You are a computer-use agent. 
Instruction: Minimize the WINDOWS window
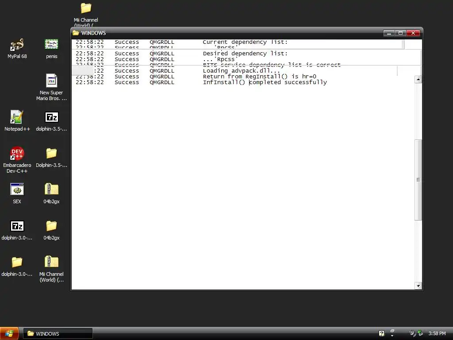tap(389, 33)
